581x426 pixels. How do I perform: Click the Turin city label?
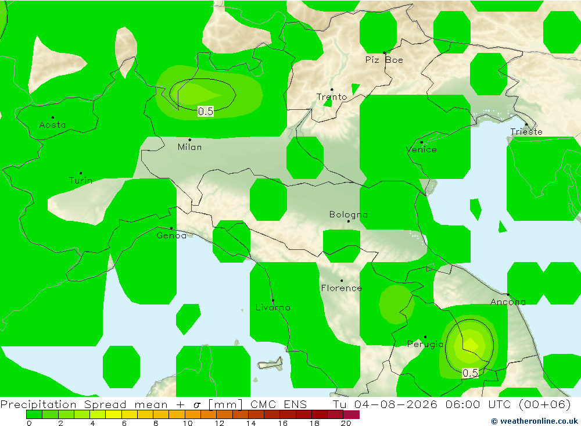[81, 181]
